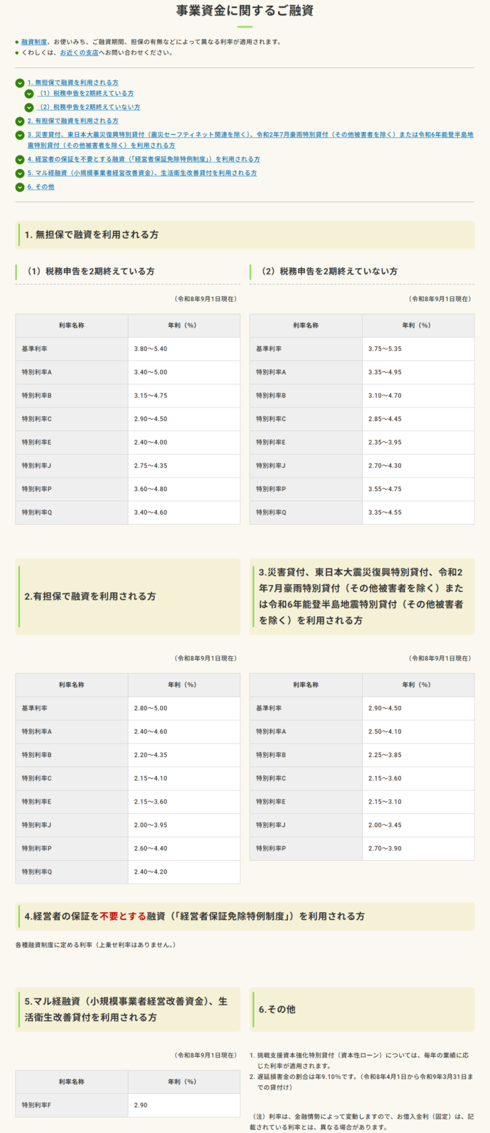Select the rate value 2.00〜3.45
490x1133 pixels.
point(385,825)
